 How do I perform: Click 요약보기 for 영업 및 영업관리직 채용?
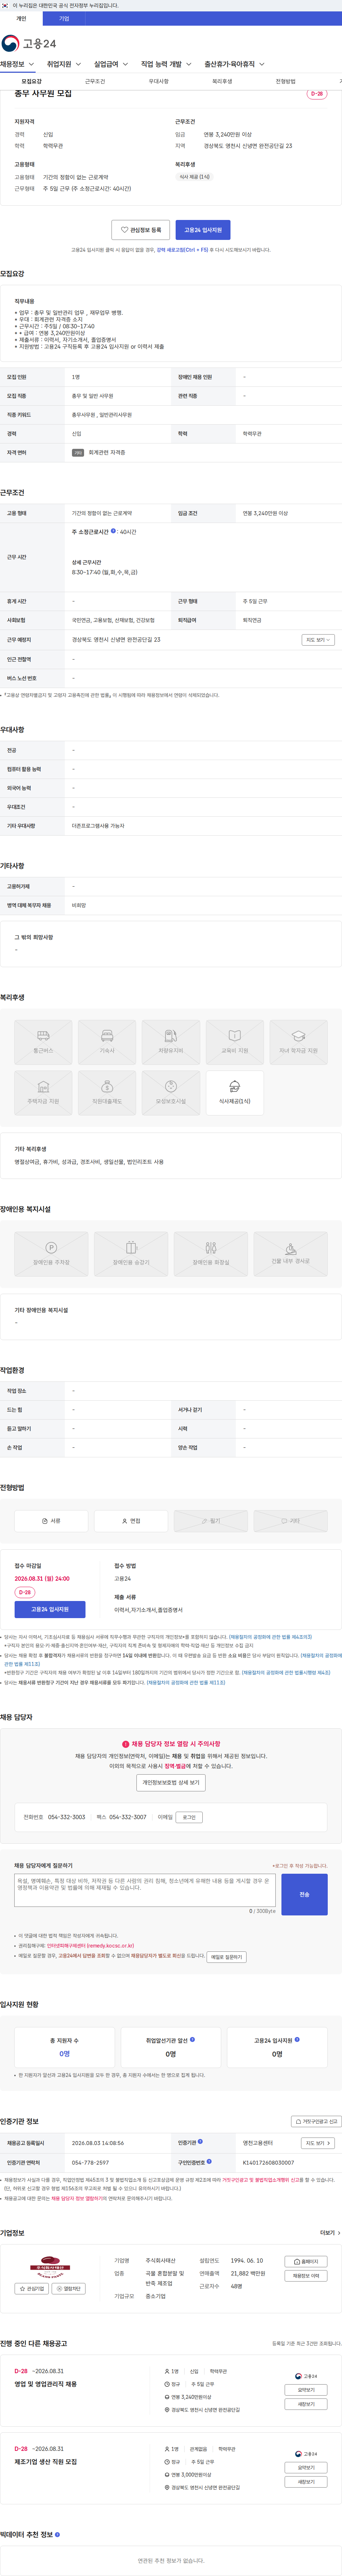(x=306, y=2390)
